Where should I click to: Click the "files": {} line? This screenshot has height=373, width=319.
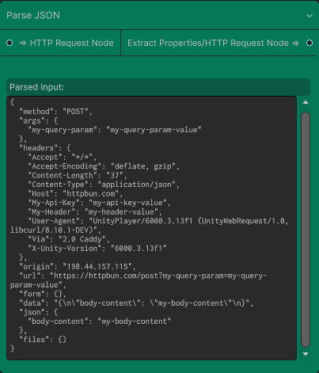tap(43, 339)
